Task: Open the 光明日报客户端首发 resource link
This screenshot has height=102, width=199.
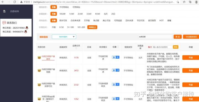Action: pyautogui.click(x=48, y=58)
